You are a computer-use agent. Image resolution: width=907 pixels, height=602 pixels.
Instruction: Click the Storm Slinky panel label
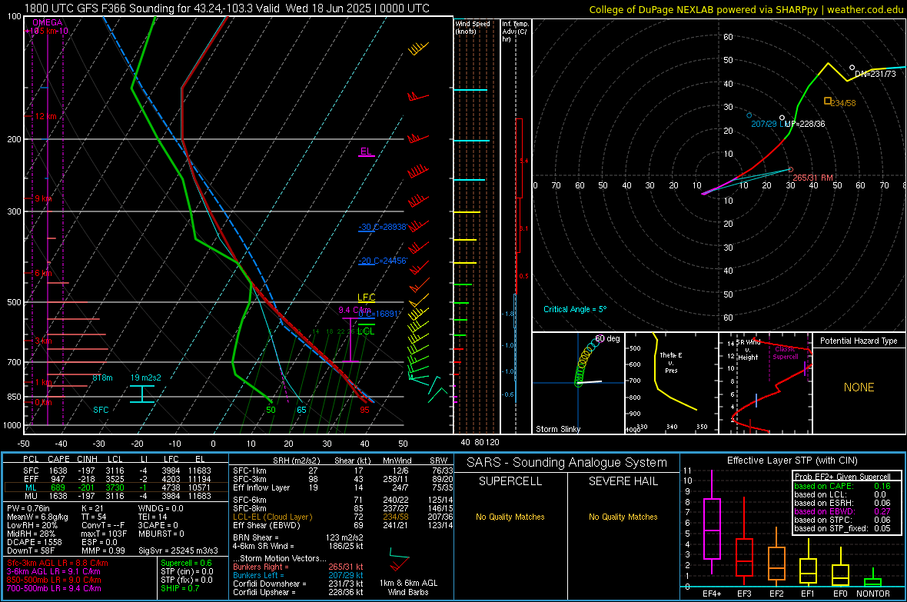[557, 429]
